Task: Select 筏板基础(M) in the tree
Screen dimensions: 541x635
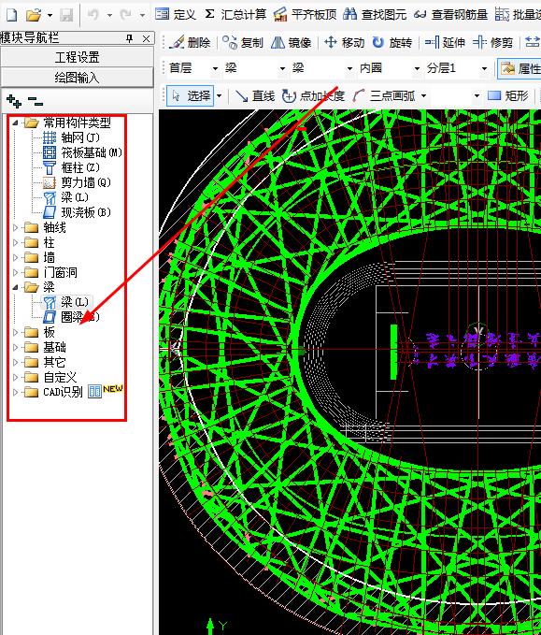Action: pyautogui.click(x=82, y=152)
